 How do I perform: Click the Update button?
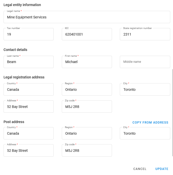tap(162, 169)
